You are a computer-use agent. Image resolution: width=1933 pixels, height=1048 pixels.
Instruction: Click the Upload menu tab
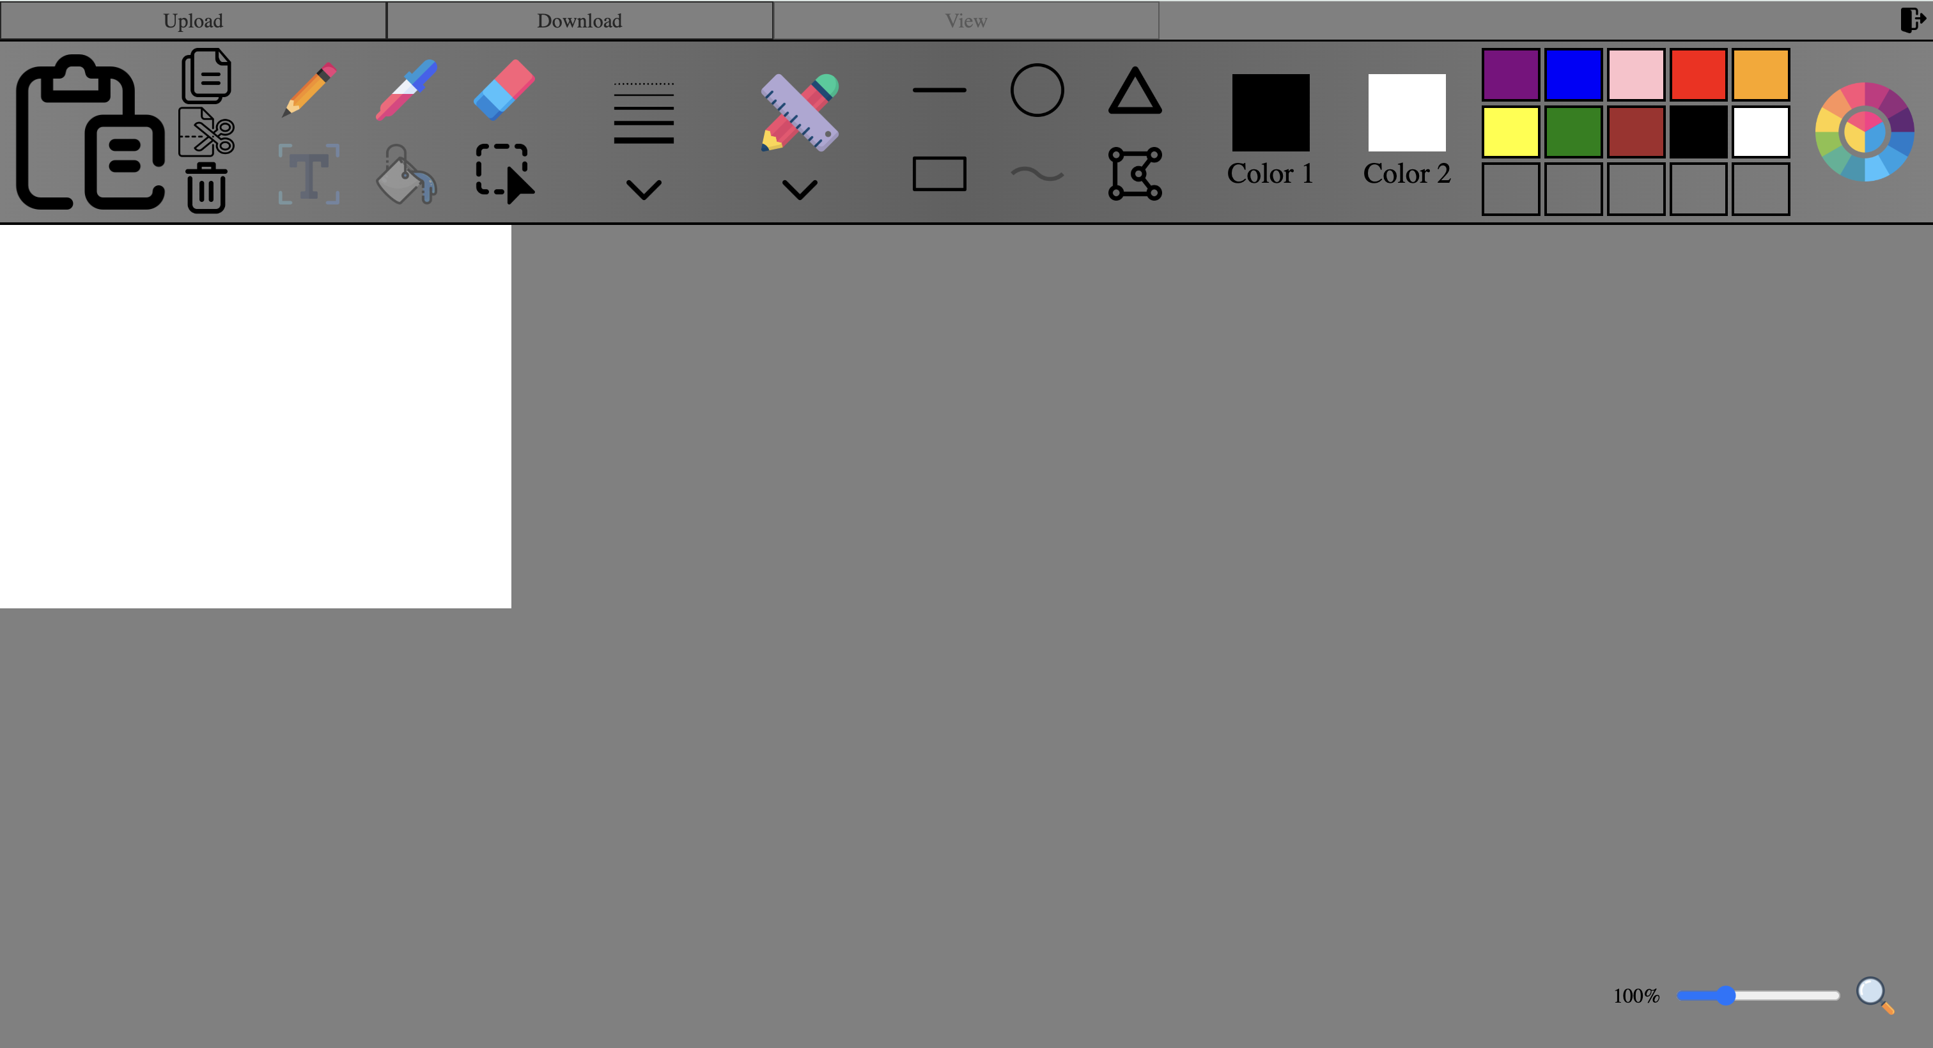(x=194, y=19)
